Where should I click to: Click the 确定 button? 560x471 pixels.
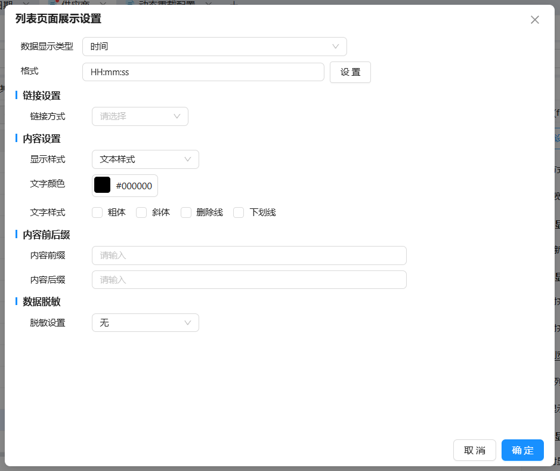(x=522, y=450)
